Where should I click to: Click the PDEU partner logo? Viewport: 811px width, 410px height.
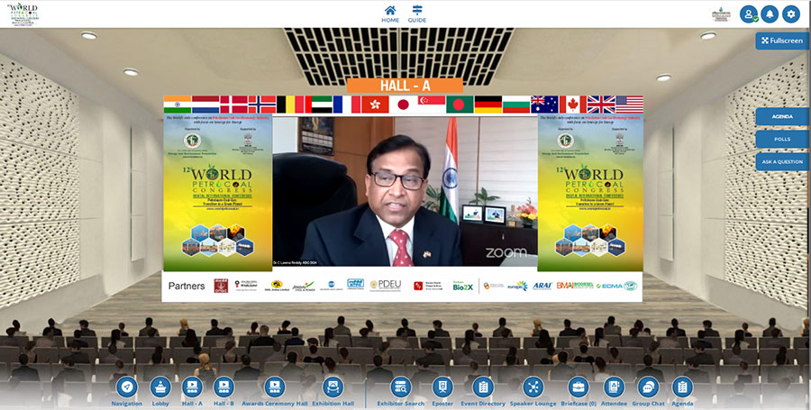coord(386,286)
